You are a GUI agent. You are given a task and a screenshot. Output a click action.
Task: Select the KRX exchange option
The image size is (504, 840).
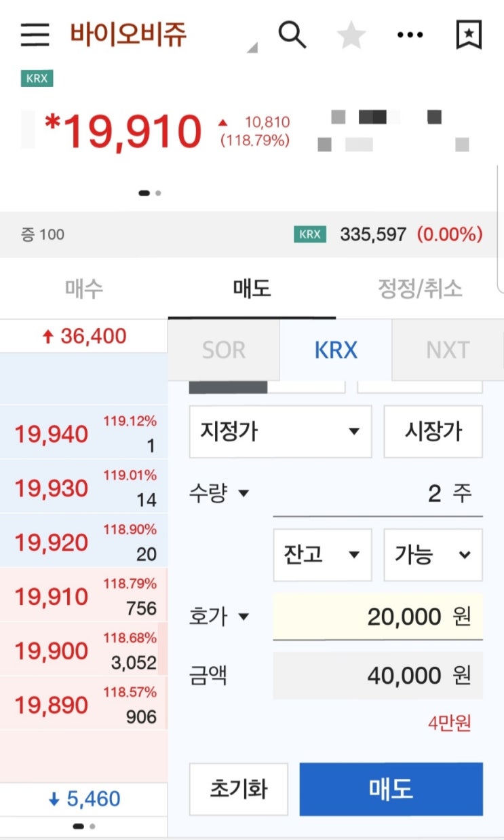point(335,350)
